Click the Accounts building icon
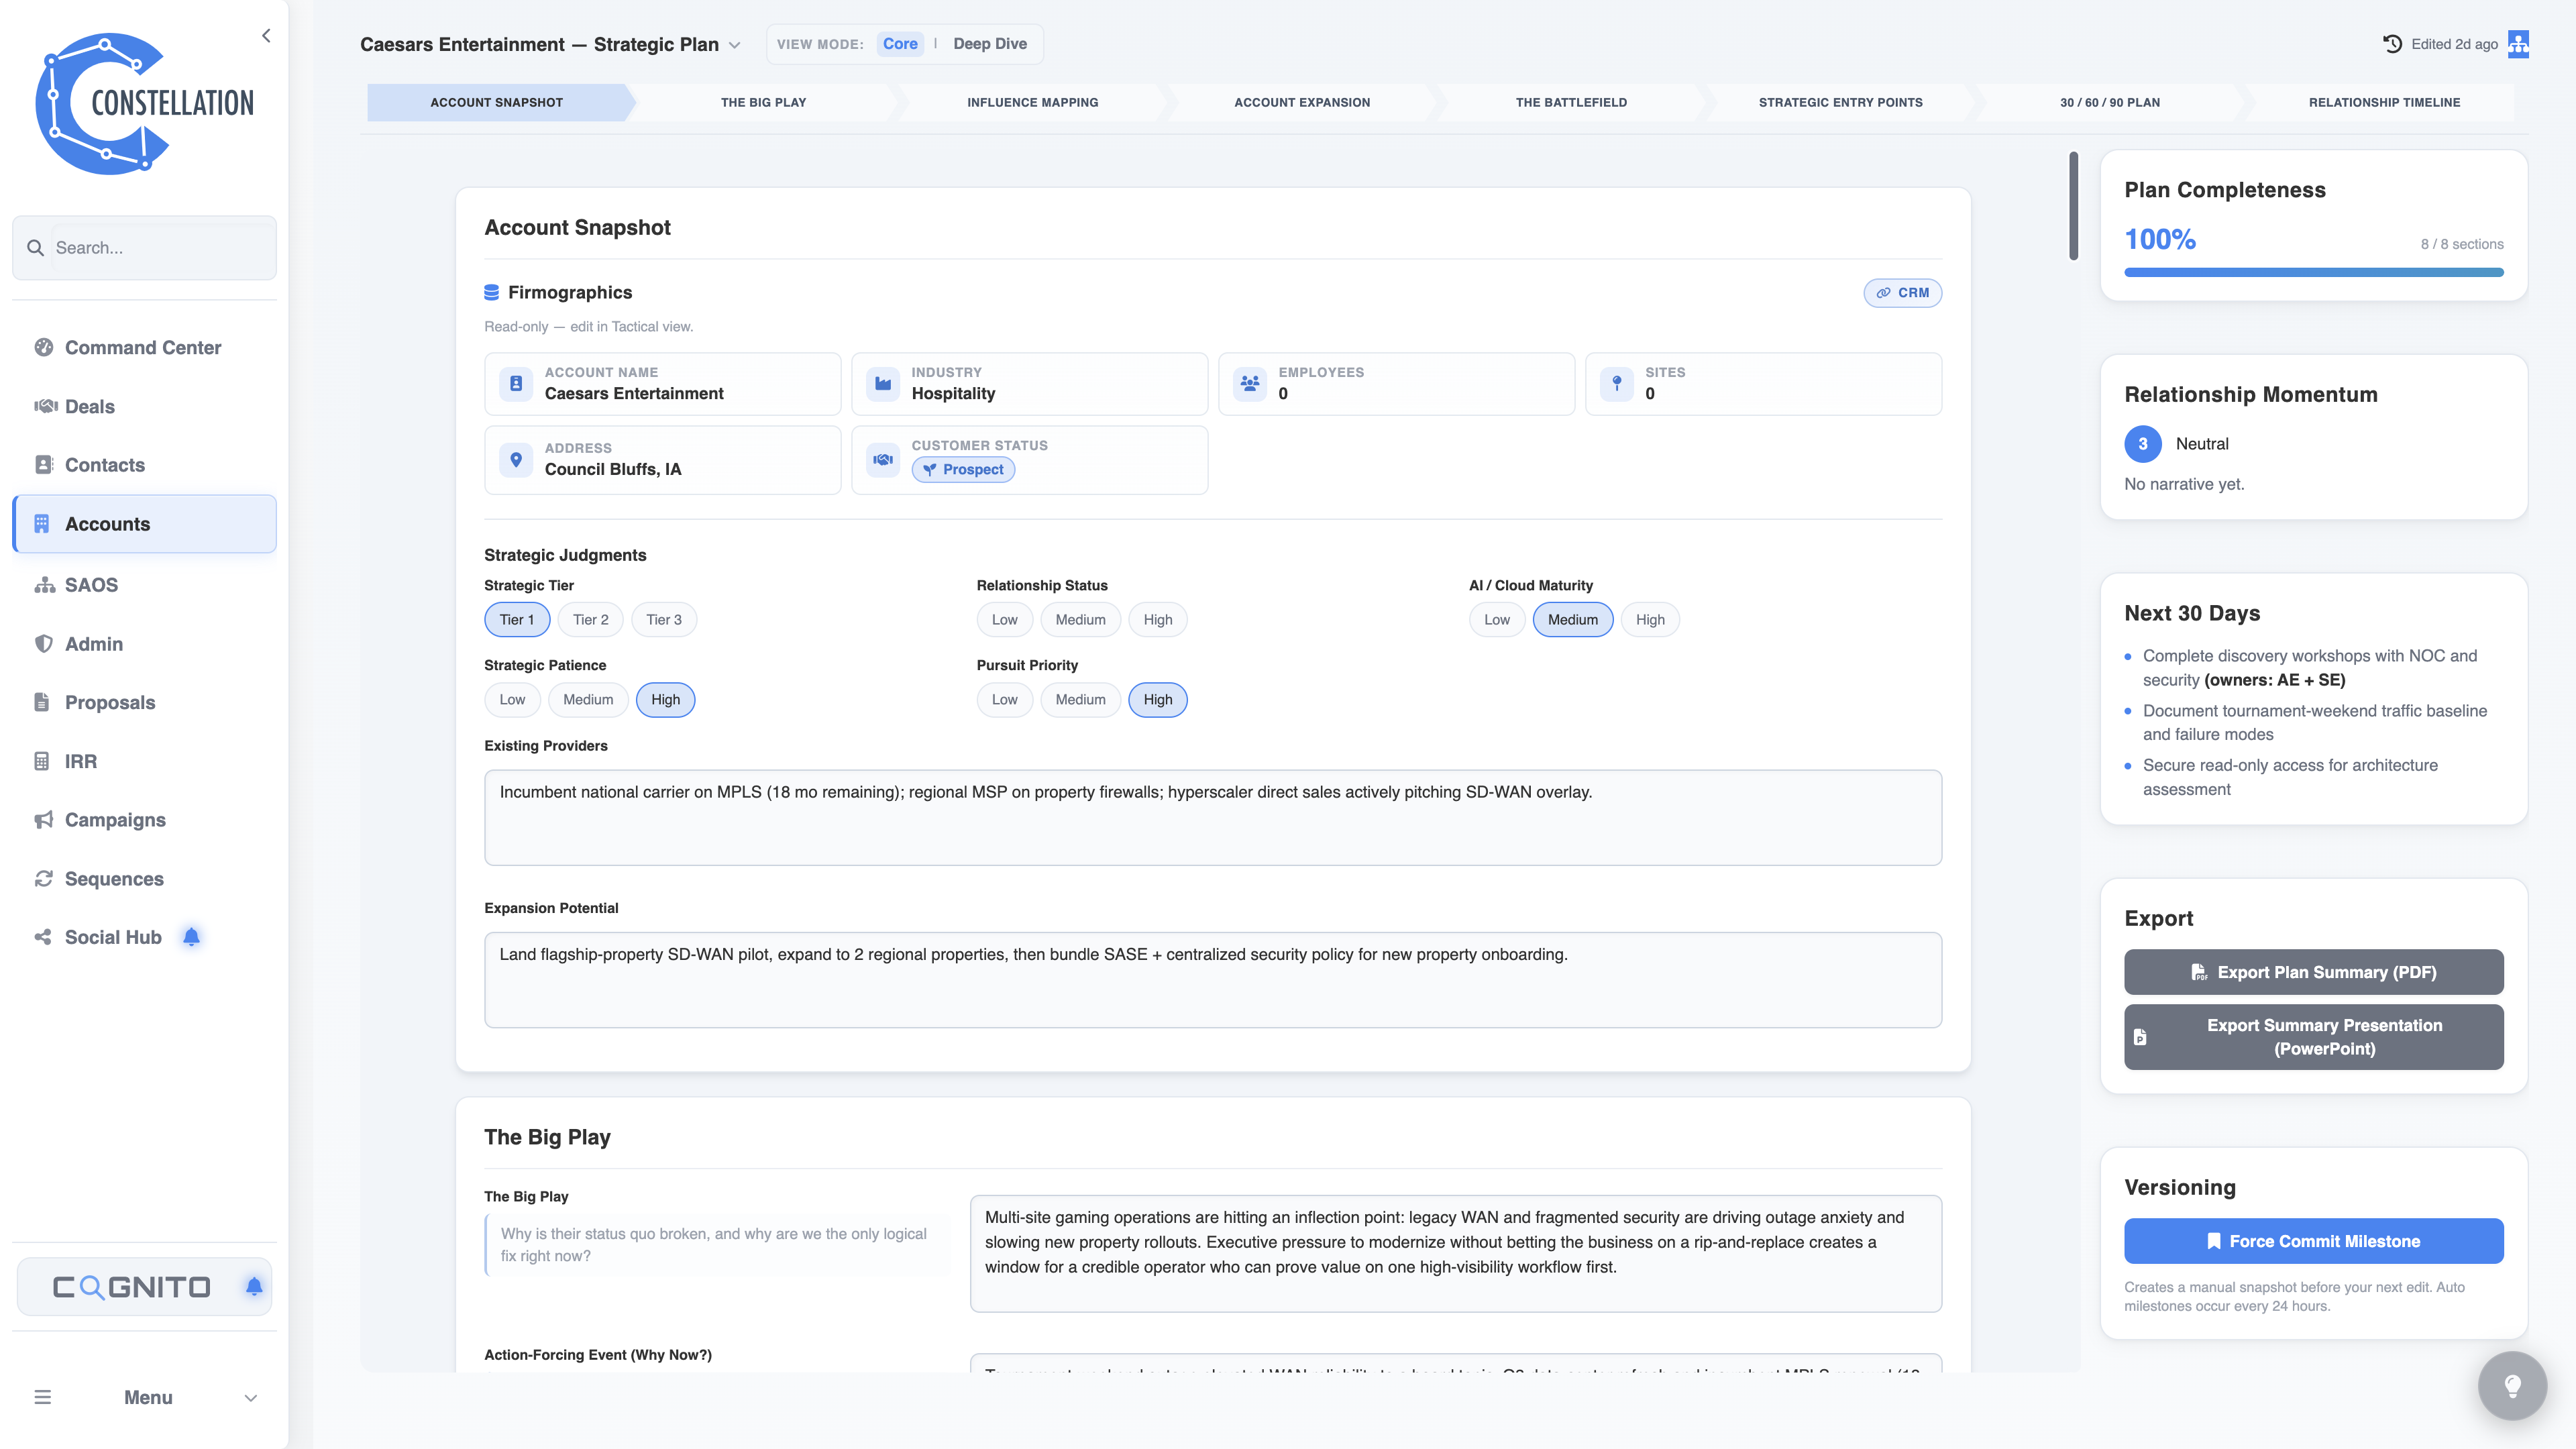Screen dimensions: 2576x1449 coord(41,524)
